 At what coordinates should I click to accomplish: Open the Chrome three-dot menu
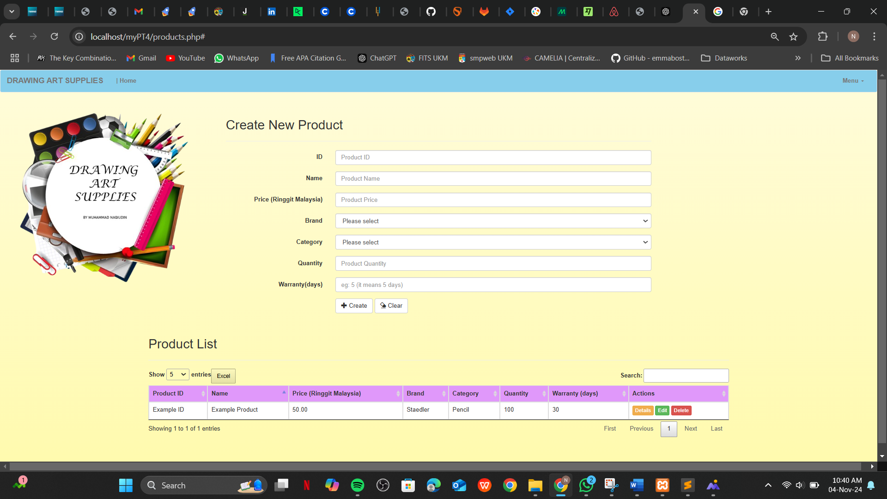click(x=874, y=37)
